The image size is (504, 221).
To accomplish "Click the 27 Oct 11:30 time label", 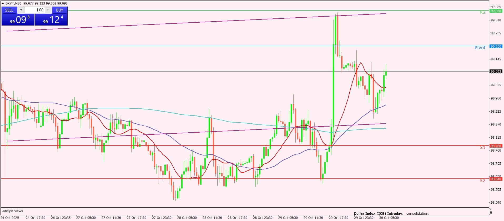I will coord(111,218).
